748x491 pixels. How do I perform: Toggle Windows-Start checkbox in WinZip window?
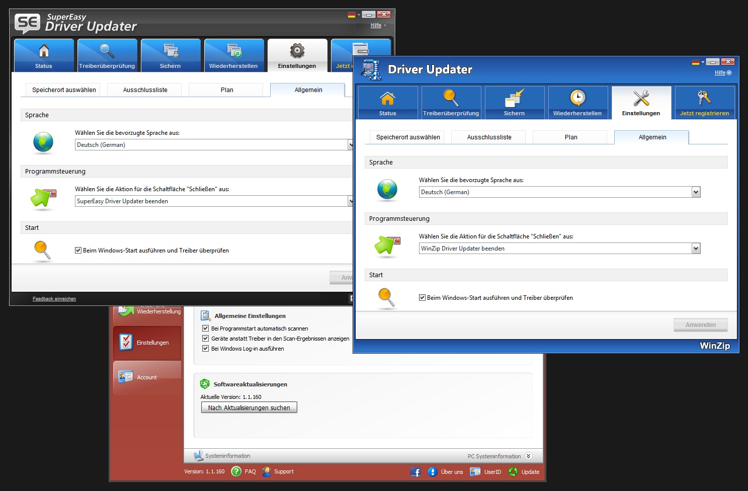(x=423, y=297)
